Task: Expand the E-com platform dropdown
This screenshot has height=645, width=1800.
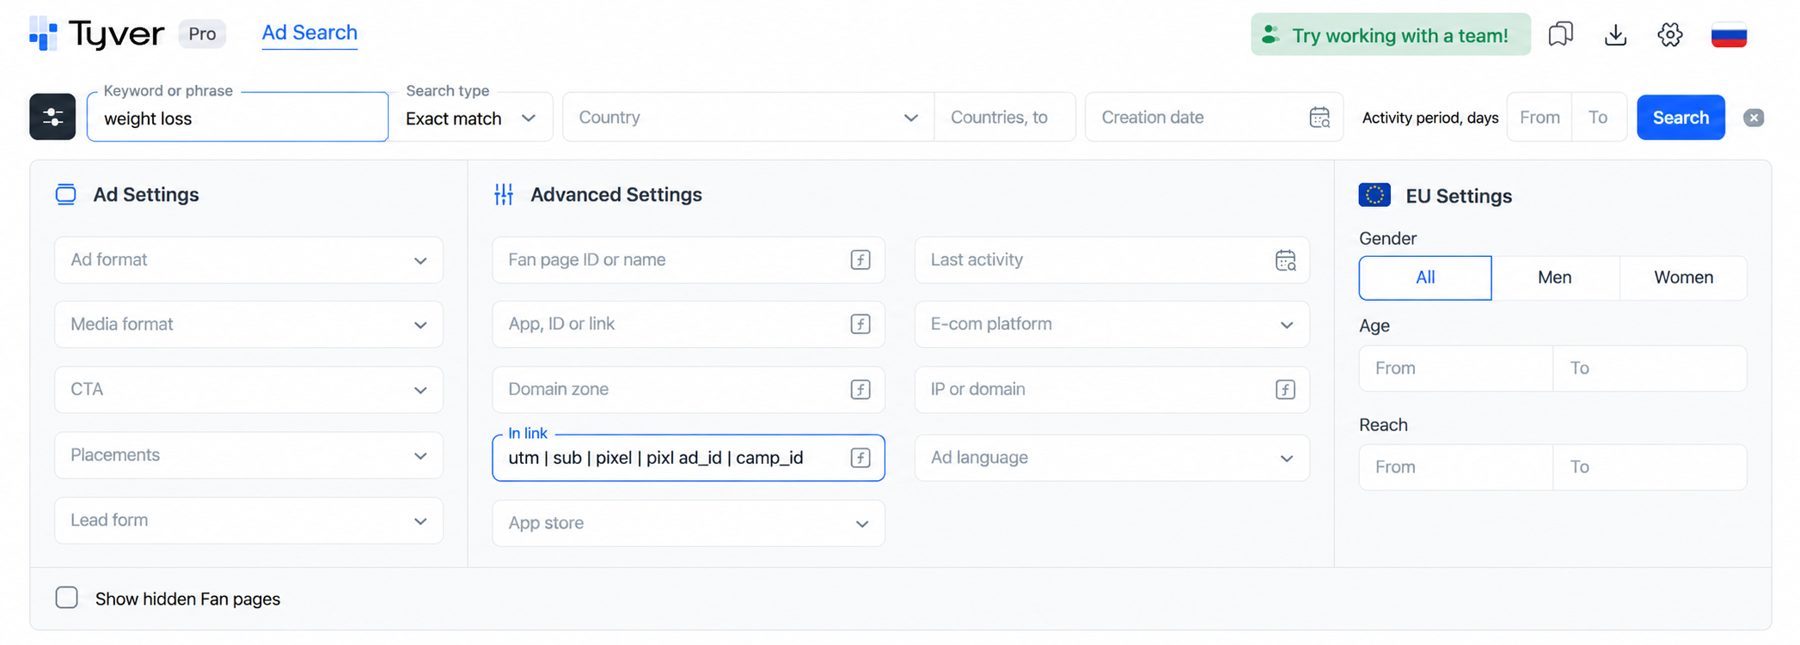Action: [1111, 325]
